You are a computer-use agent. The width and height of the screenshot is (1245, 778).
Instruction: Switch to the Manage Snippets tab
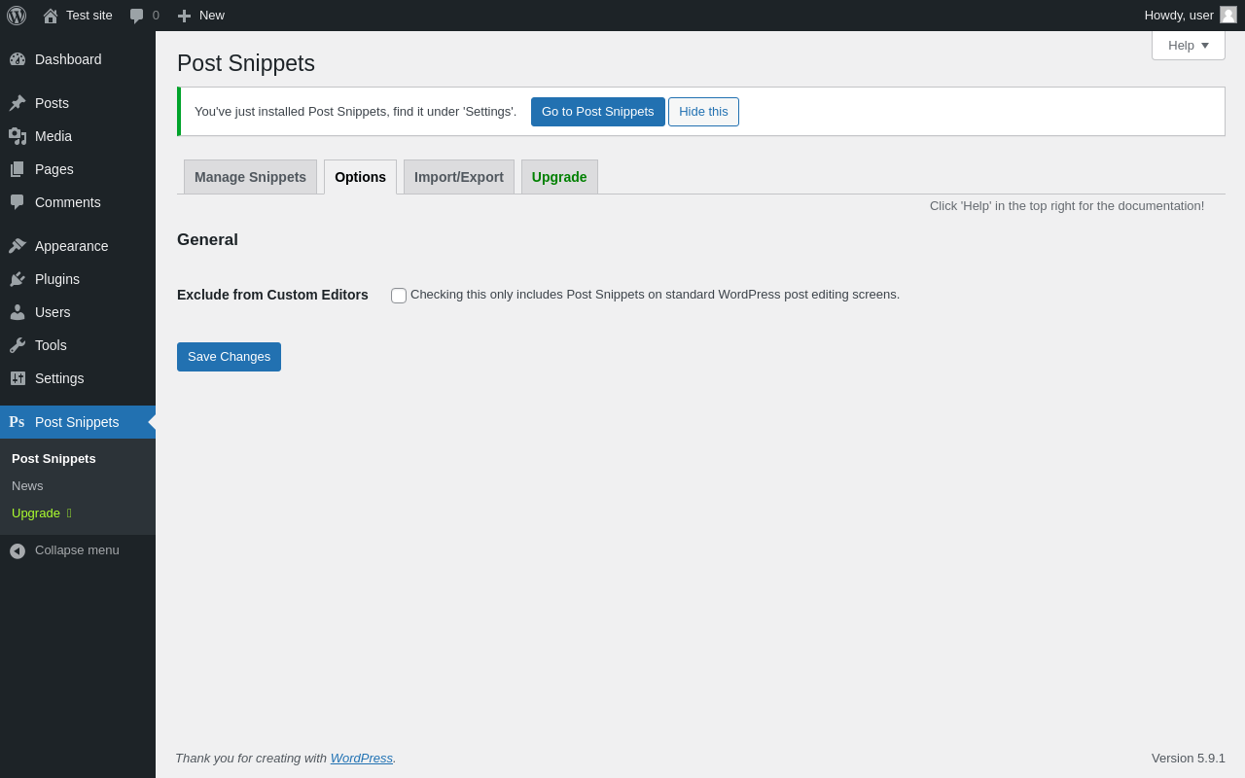250,177
